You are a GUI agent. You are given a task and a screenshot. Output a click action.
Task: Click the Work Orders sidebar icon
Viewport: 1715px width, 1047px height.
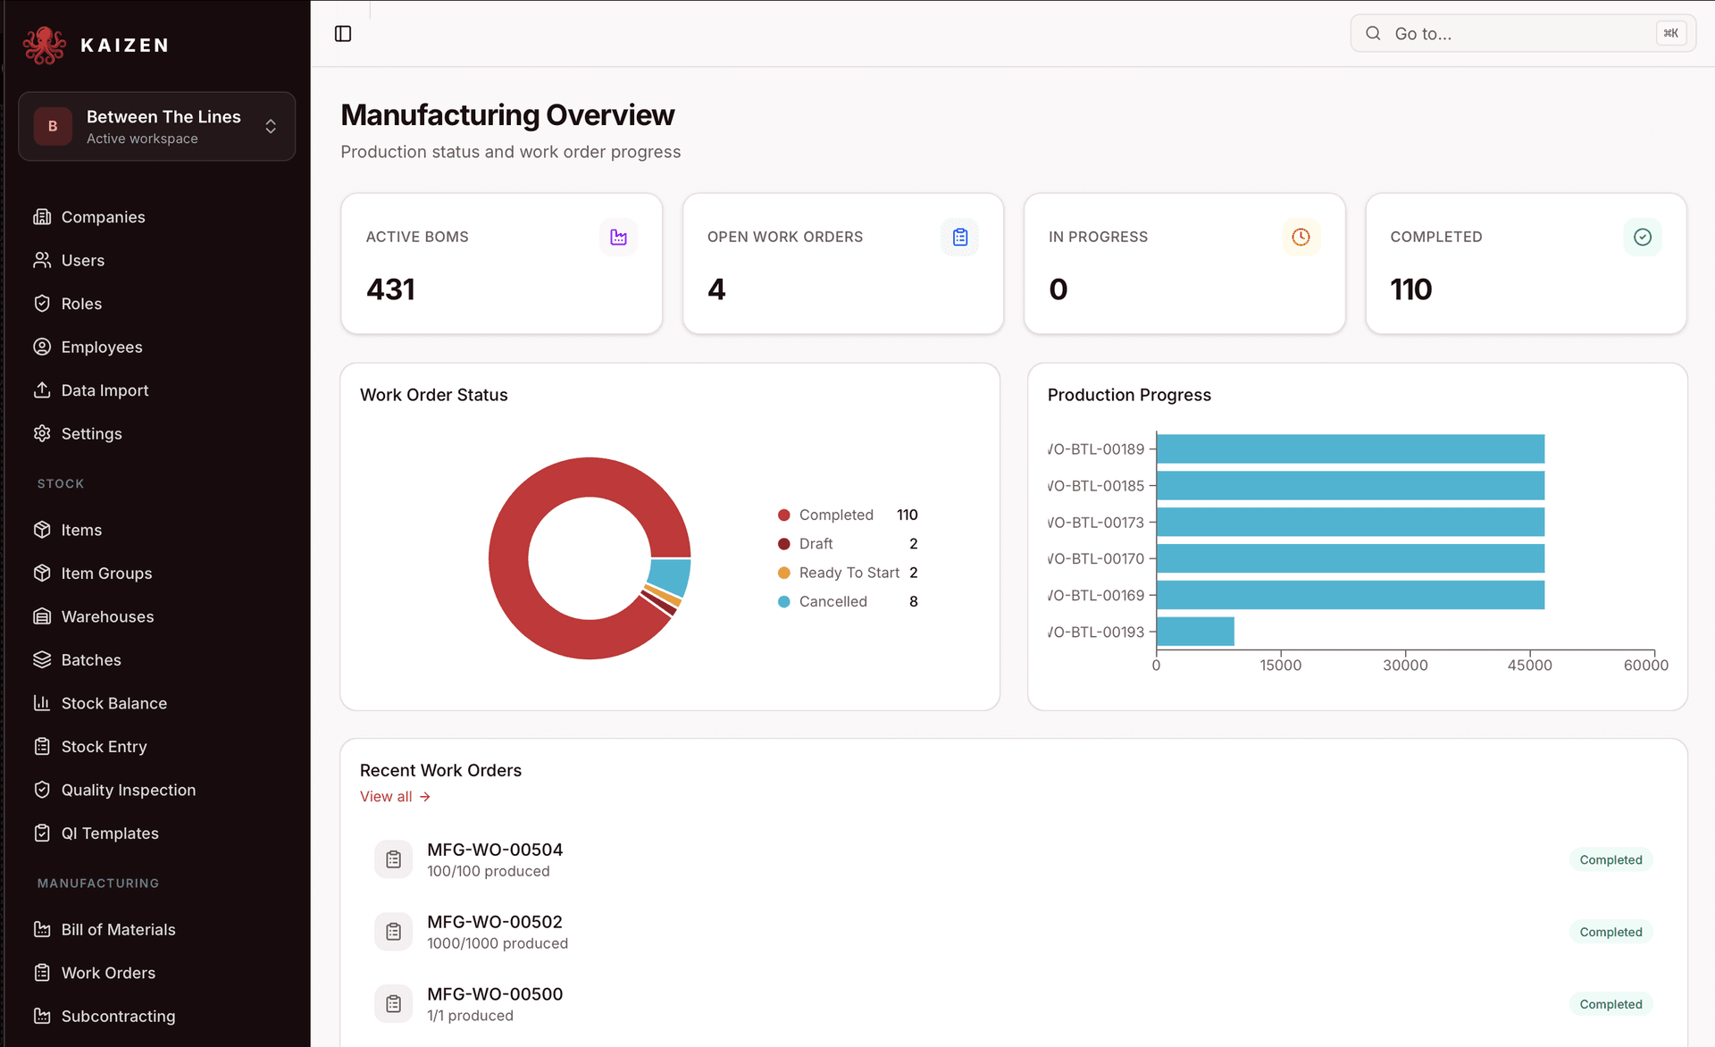click(x=42, y=973)
